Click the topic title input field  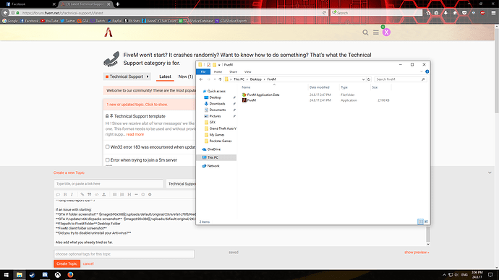[108, 184]
